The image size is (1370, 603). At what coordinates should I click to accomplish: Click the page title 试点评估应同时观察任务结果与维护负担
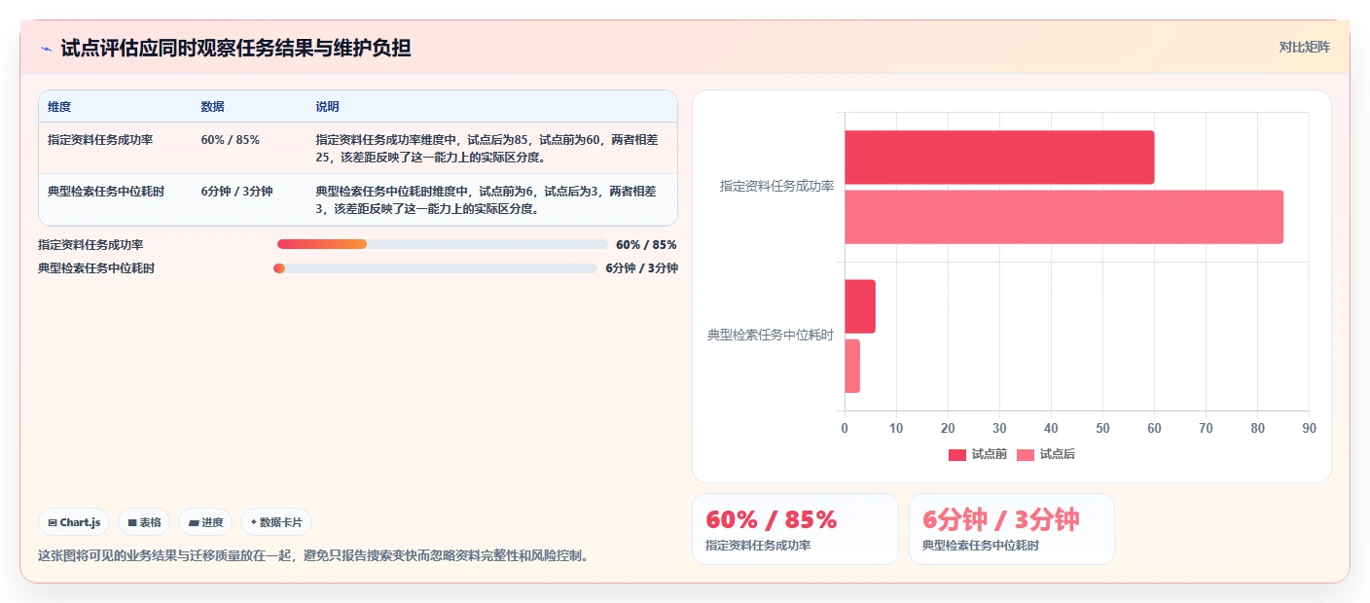coord(235,48)
